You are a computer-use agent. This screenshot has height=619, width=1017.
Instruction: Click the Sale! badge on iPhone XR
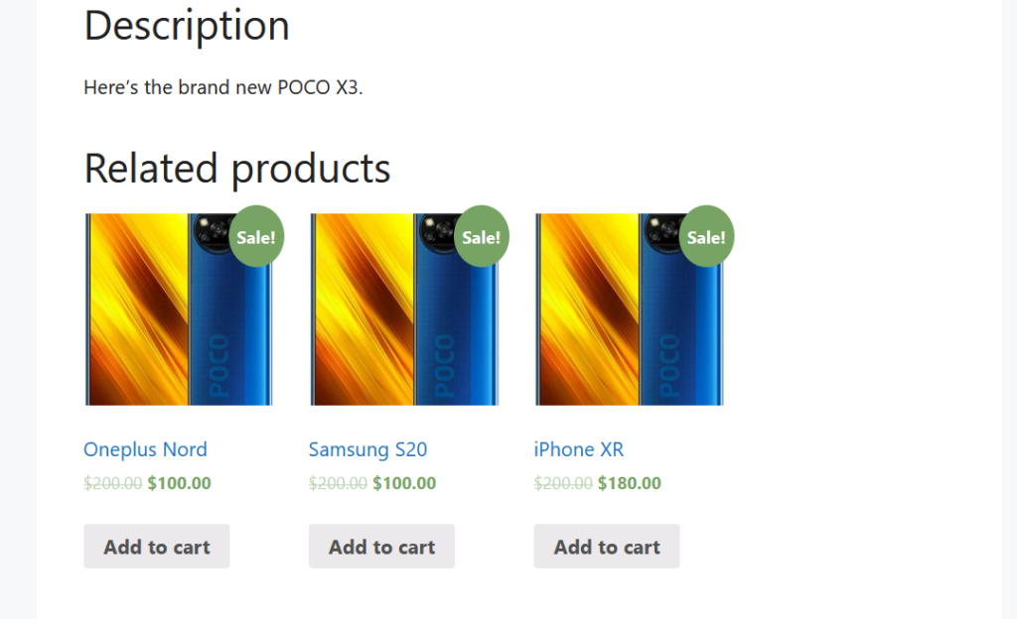(706, 236)
